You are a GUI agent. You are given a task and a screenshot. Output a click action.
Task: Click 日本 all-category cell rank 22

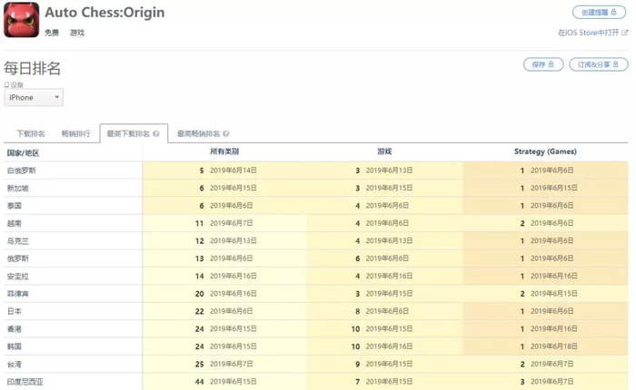click(x=224, y=311)
